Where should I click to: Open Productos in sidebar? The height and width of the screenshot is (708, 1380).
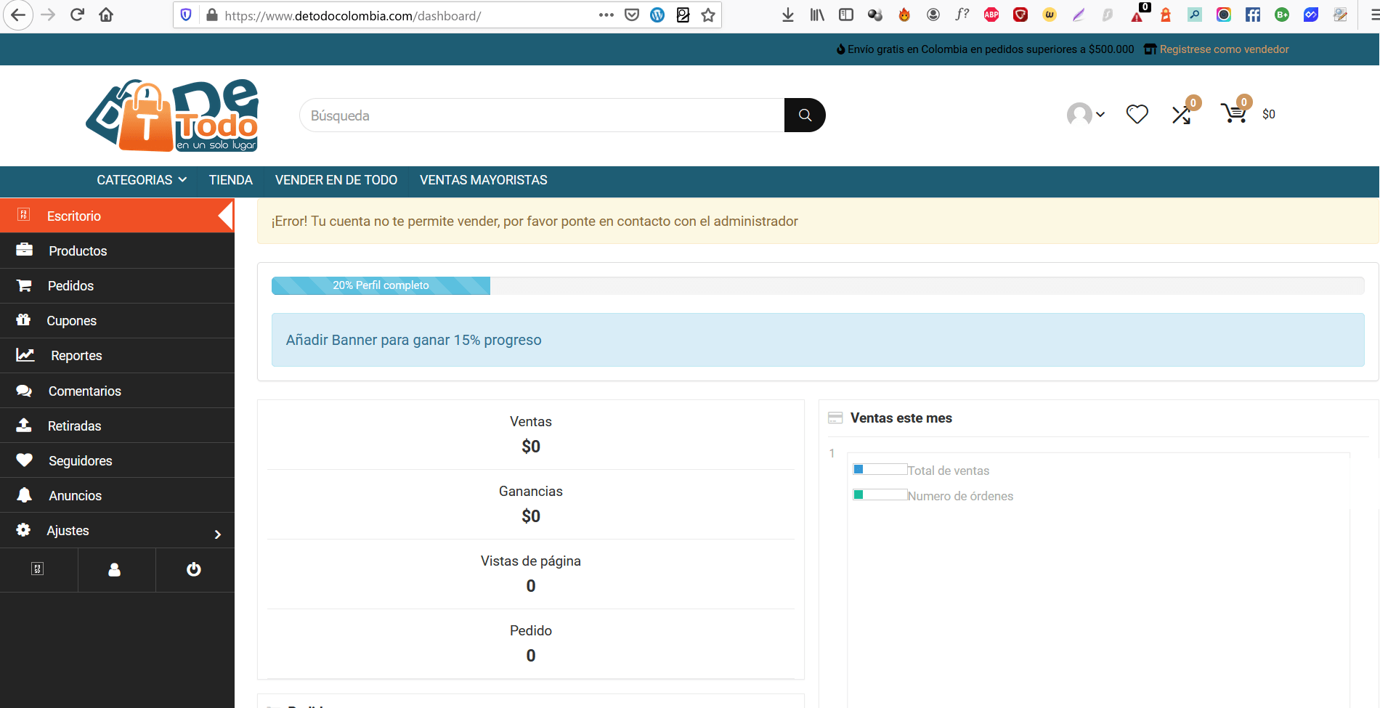(x=117, y=251)
